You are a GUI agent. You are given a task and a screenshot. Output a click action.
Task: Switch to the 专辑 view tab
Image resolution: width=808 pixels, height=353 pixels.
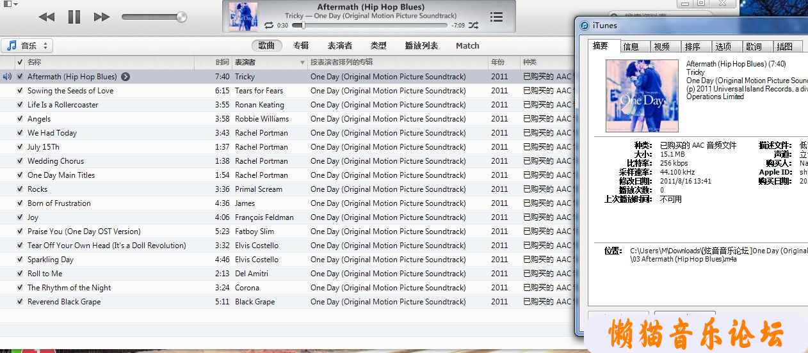[x=301, y=46]
